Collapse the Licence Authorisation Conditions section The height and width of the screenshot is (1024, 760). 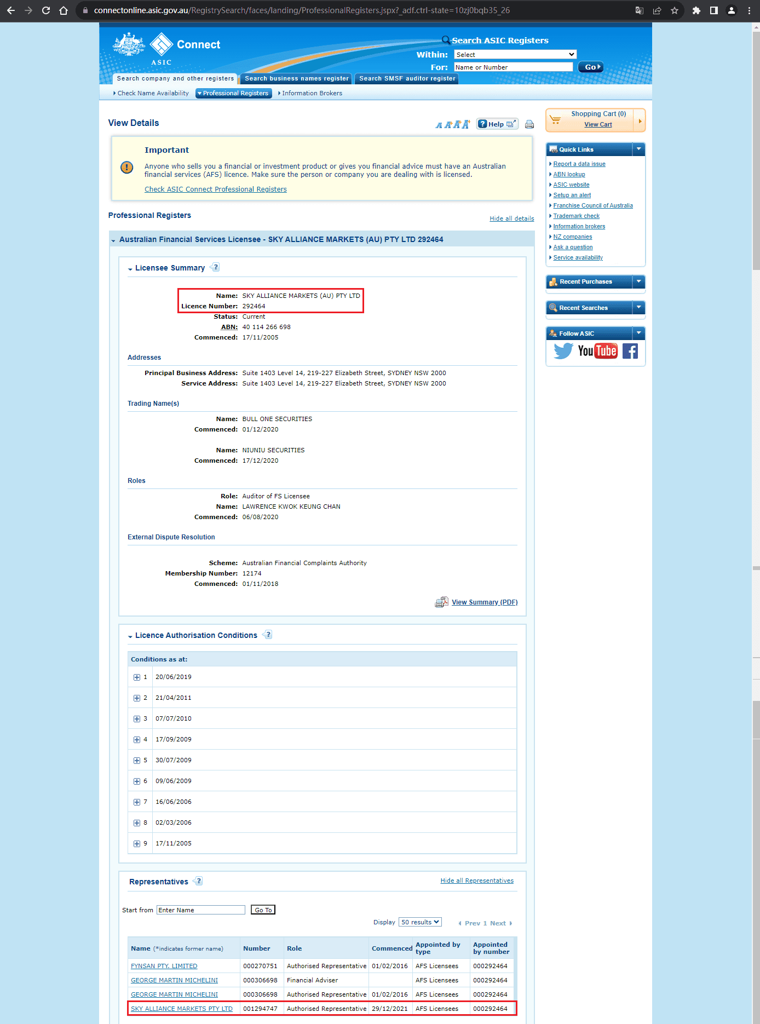[x=130, y=636]
